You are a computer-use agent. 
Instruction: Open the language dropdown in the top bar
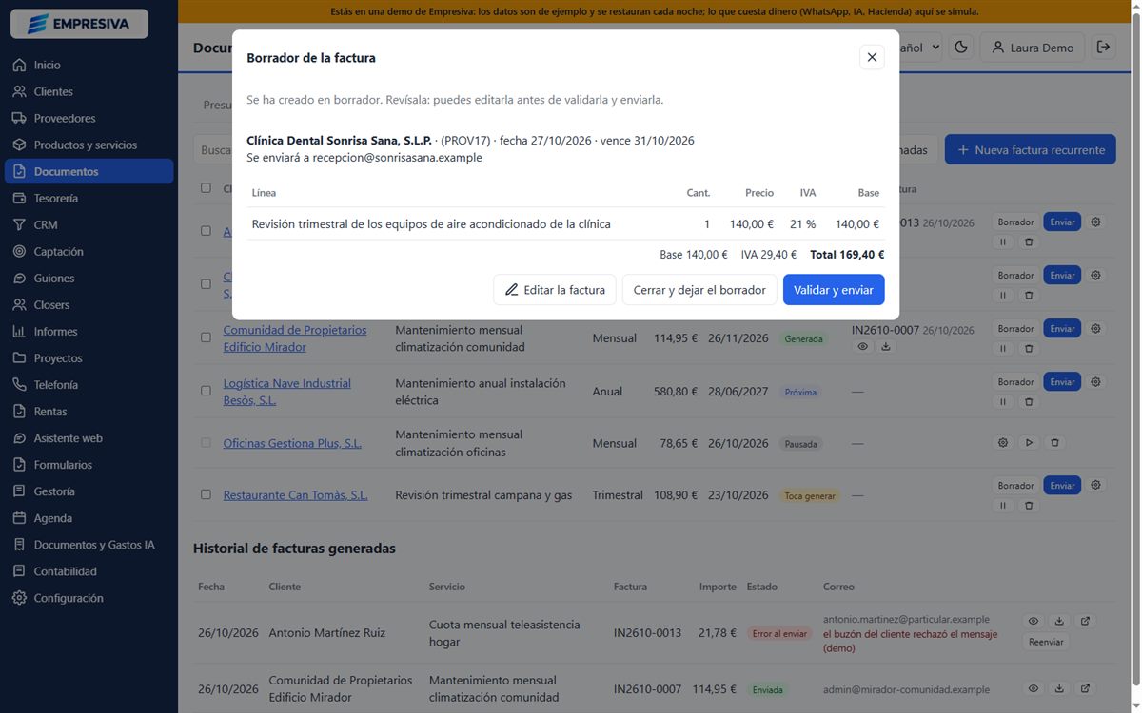[x=920, y=47]
